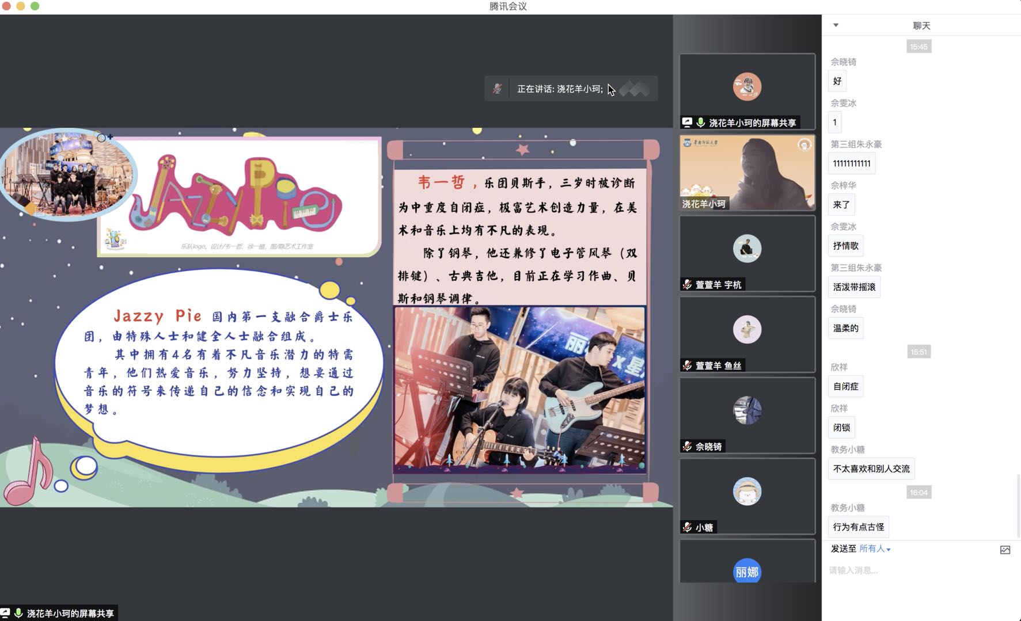The height and width of the screenshot is (621, 1021).
Task: Click green microphone icon on 浇花羊小珂的屏幕共享 tile
Action: tap(700, 123)
